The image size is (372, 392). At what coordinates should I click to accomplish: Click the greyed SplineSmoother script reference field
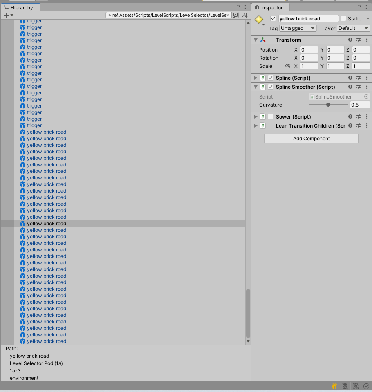[339, 96]
